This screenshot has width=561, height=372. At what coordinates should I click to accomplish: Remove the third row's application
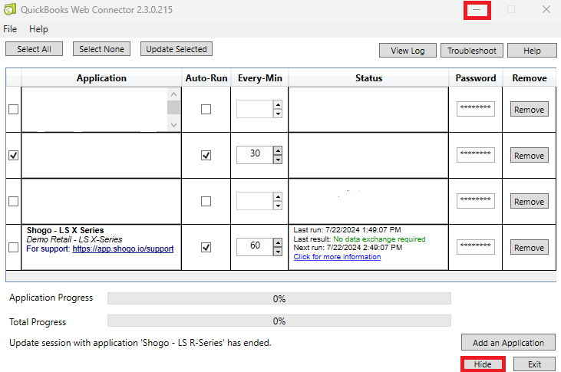(x=530, y=202)
